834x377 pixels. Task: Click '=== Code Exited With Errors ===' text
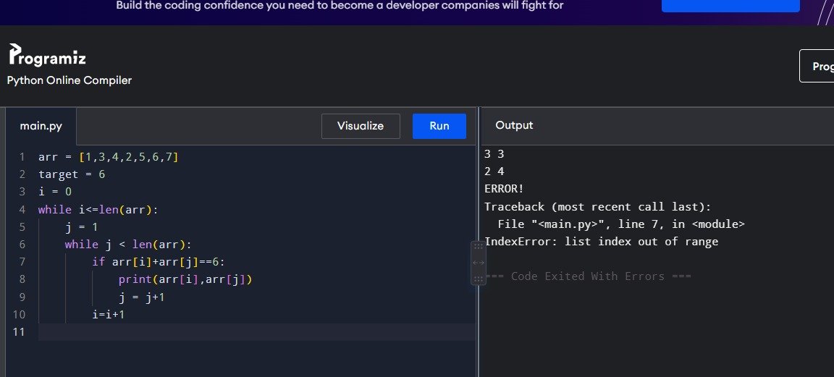[588, 276]
